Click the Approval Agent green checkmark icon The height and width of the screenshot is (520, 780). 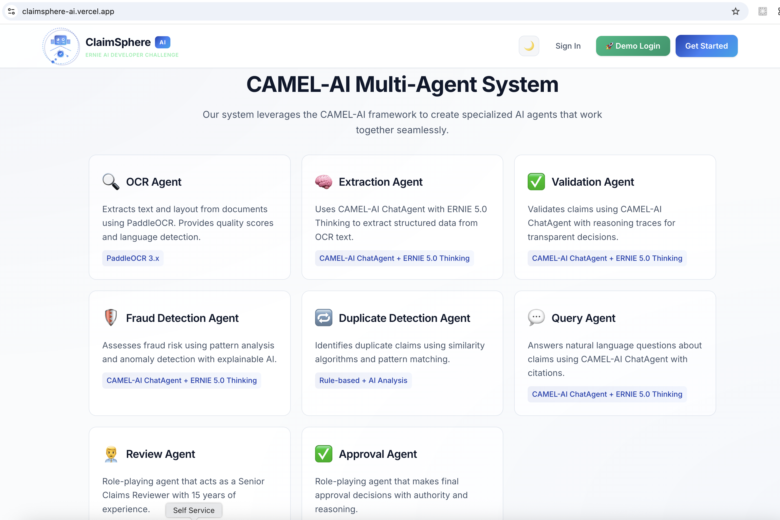323,454
